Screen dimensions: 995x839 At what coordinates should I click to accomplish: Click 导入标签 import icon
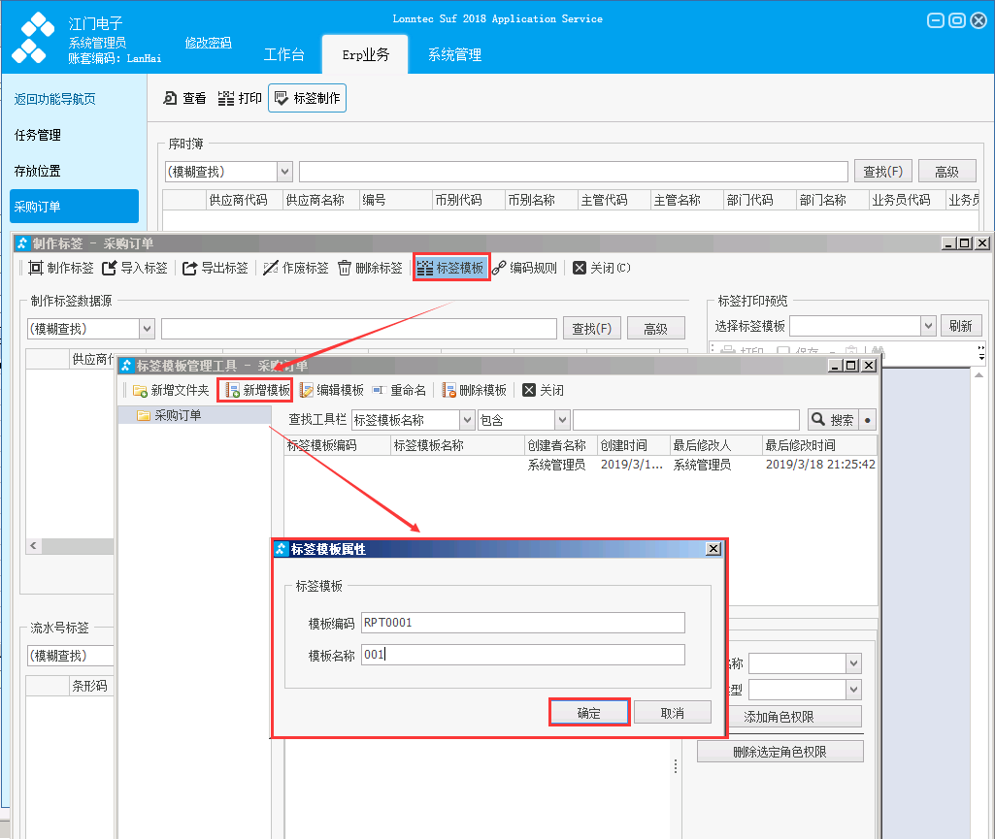(x=109, y=268)
